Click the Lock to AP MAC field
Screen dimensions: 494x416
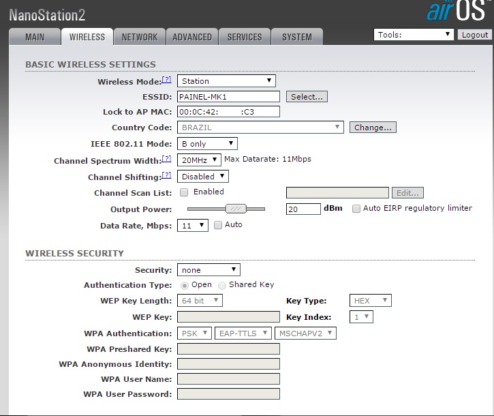228,112
